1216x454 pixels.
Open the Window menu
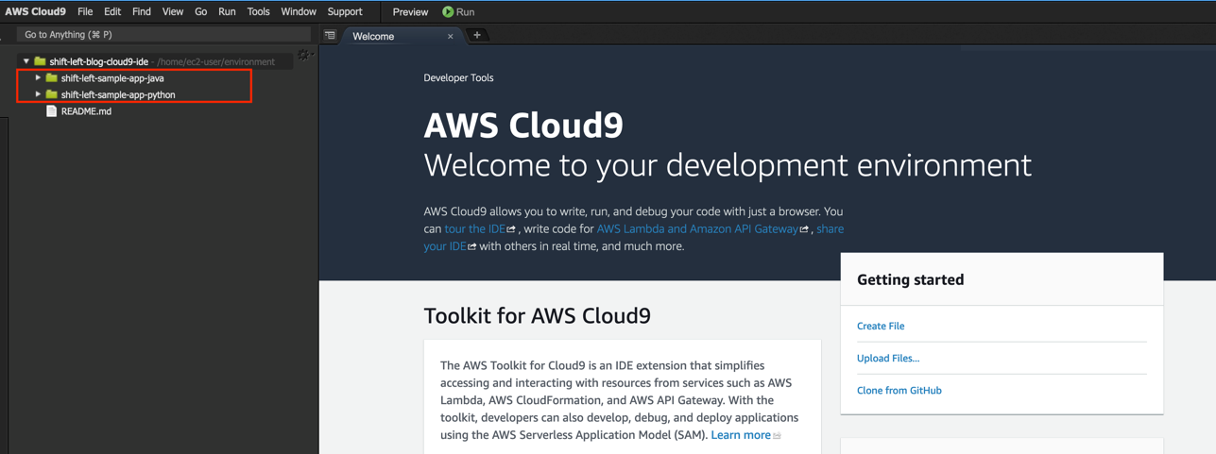[299, 12]
